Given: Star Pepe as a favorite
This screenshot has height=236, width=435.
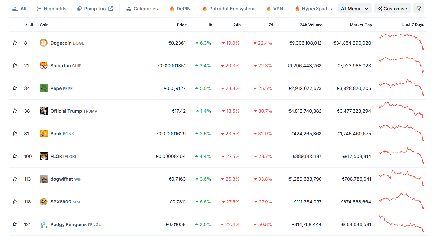Looking at the screenshot, I should click(15, 88).
